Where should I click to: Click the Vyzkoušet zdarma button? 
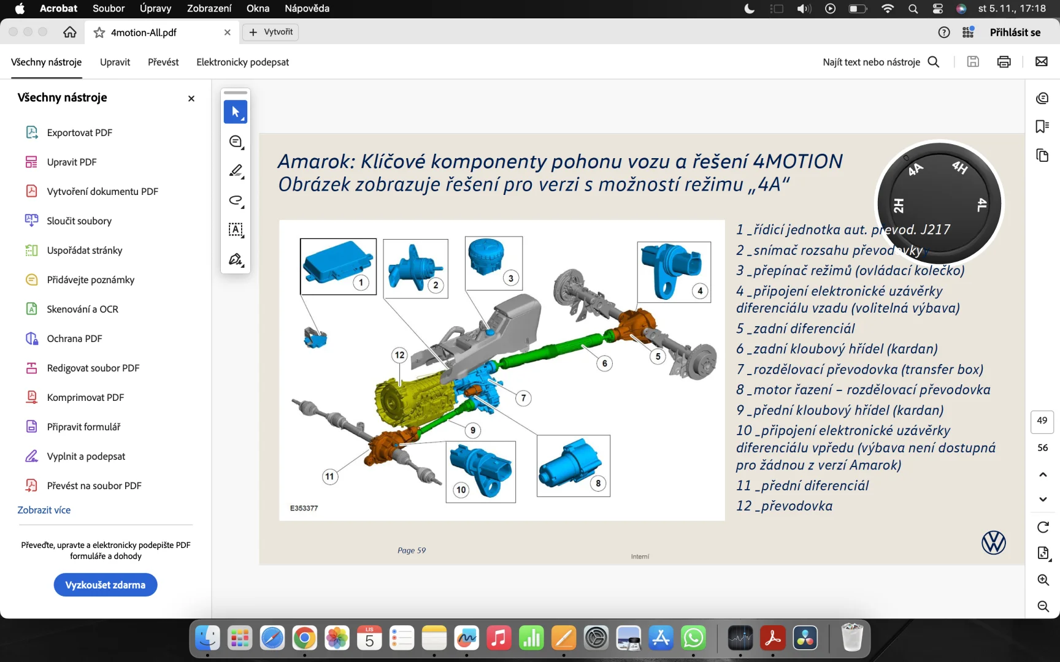[106, 585]
